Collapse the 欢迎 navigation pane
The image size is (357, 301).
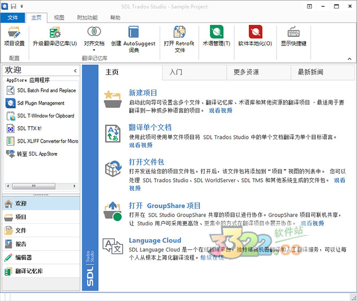[75, 71]
